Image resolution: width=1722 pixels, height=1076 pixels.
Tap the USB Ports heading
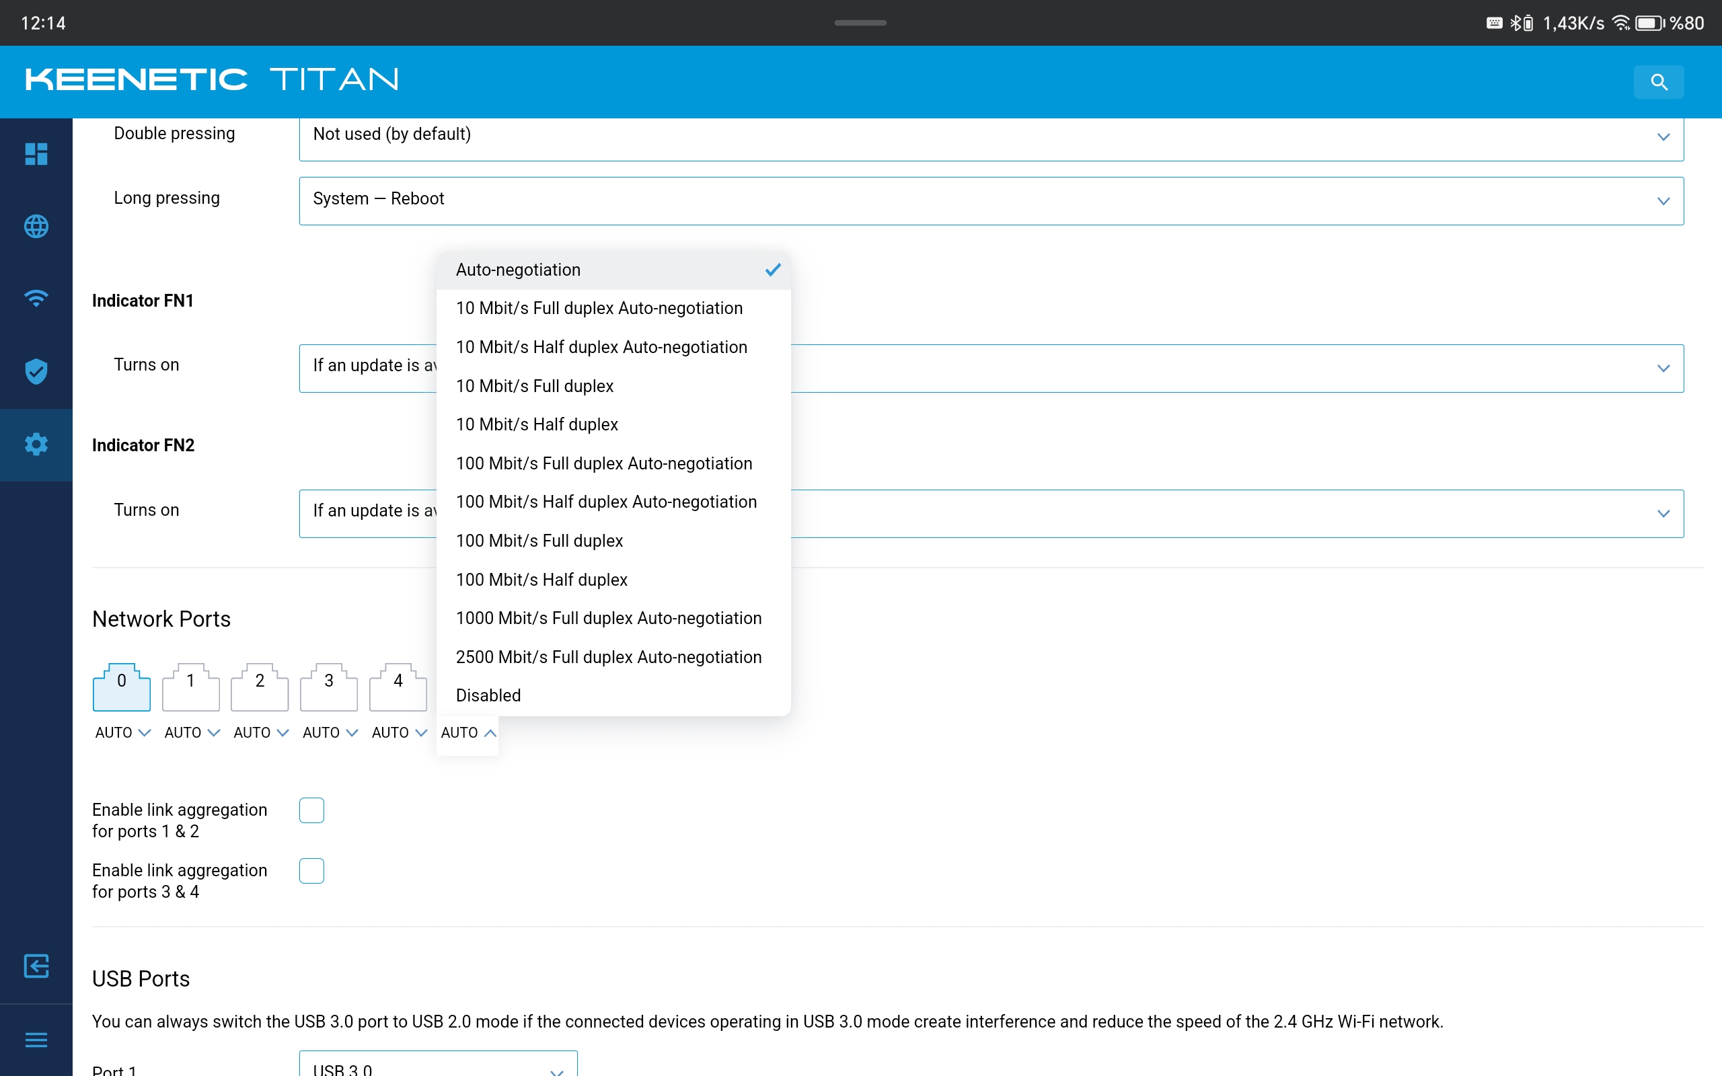pos(141,979)
